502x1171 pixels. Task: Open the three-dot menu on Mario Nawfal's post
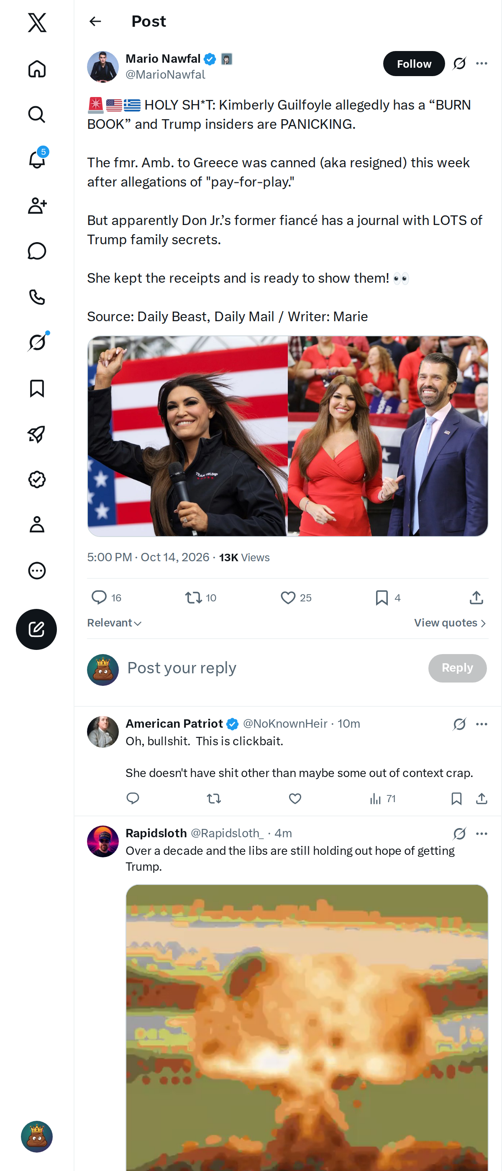pos(482,64)
